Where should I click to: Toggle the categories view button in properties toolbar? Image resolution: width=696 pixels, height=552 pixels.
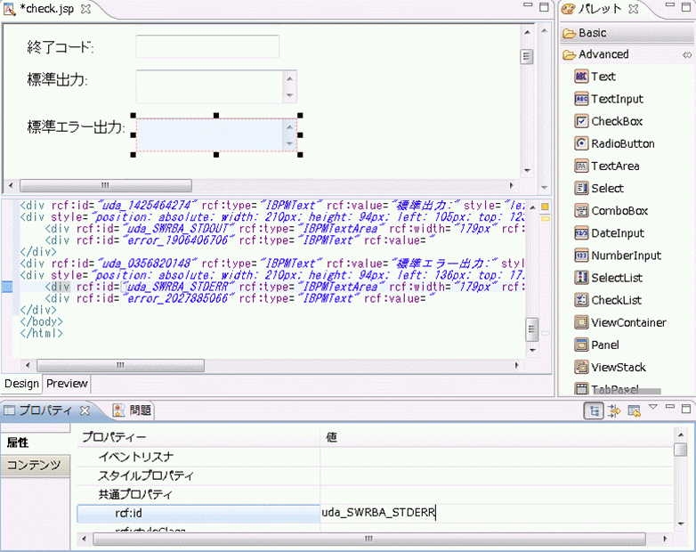(x=592, y=410)
